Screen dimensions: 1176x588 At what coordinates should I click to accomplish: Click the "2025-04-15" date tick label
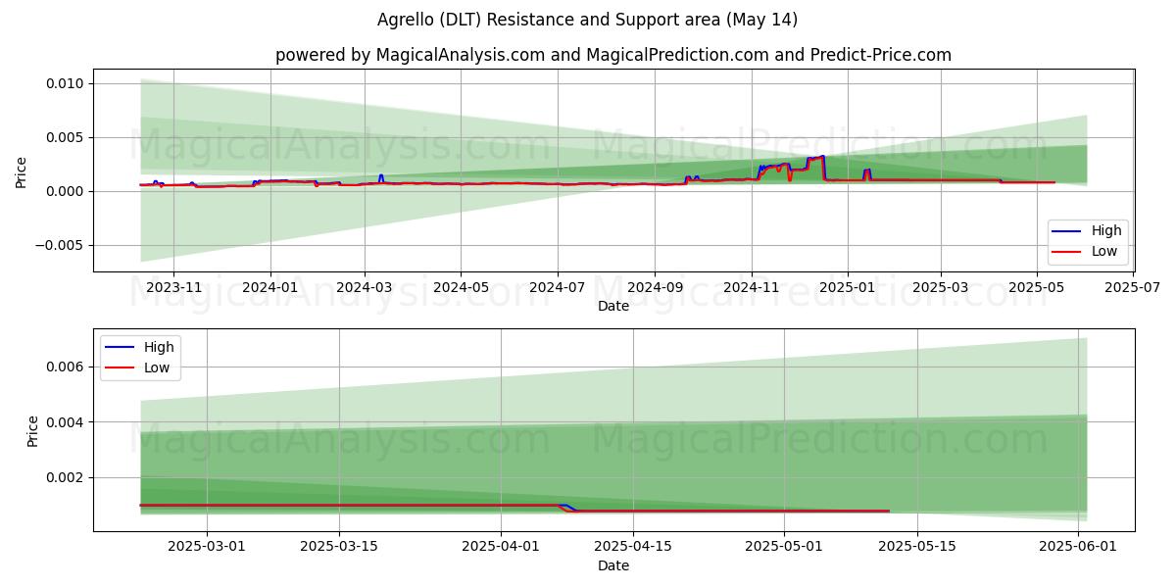(633, 547)
